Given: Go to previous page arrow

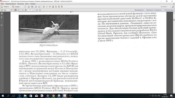Looking at the screenshot, I should (2, 10).
